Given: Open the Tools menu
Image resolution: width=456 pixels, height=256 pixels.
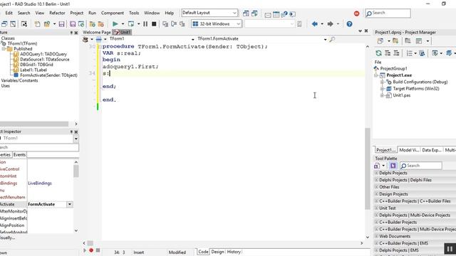Looking at the screenshot, I should (134, 13).
